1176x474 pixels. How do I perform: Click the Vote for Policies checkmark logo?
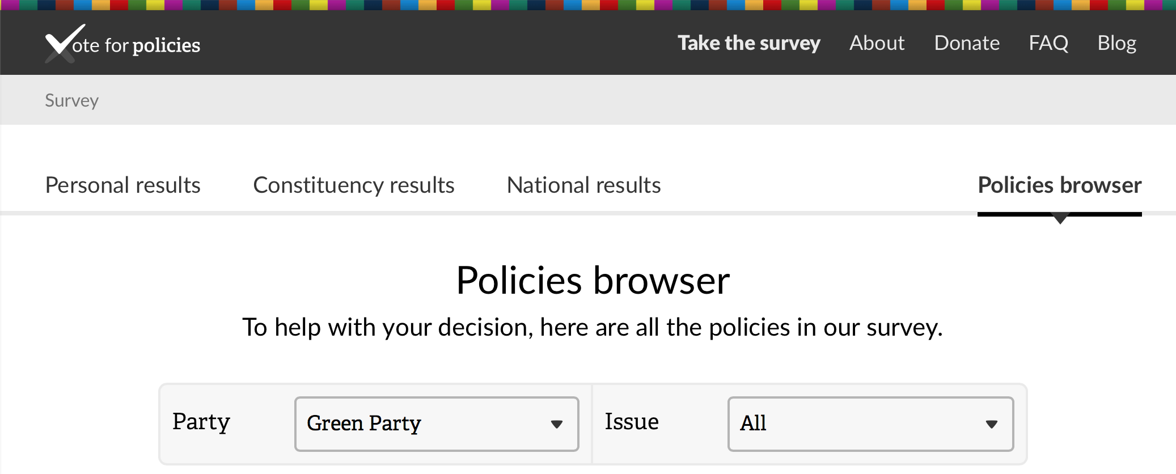click(x=64, y=43)
